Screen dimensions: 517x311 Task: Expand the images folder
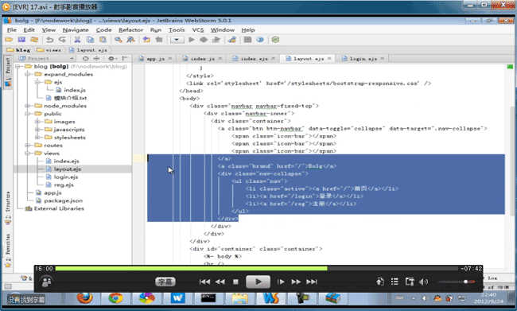[37, 122]
